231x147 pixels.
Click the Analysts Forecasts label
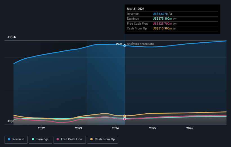click(140, 44)
